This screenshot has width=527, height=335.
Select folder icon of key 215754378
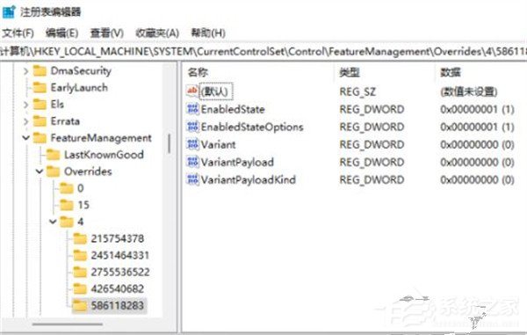pyautogui.click(x=80, y=238)
